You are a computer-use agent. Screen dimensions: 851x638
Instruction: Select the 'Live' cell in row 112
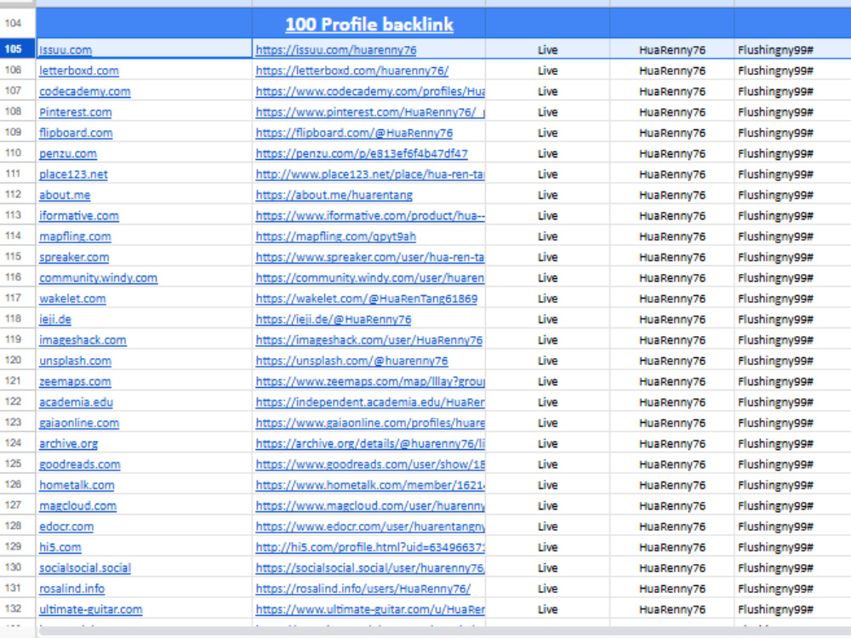tap(547, 195)
